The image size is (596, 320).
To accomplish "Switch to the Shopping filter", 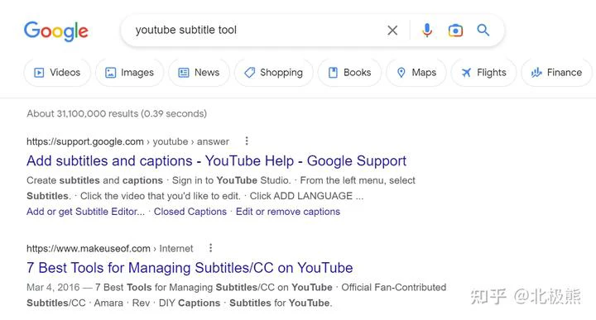I will click(274, 73).
